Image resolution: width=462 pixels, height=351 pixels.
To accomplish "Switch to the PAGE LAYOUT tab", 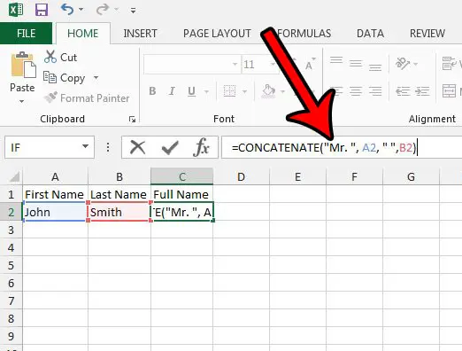I will coord(217,34).
